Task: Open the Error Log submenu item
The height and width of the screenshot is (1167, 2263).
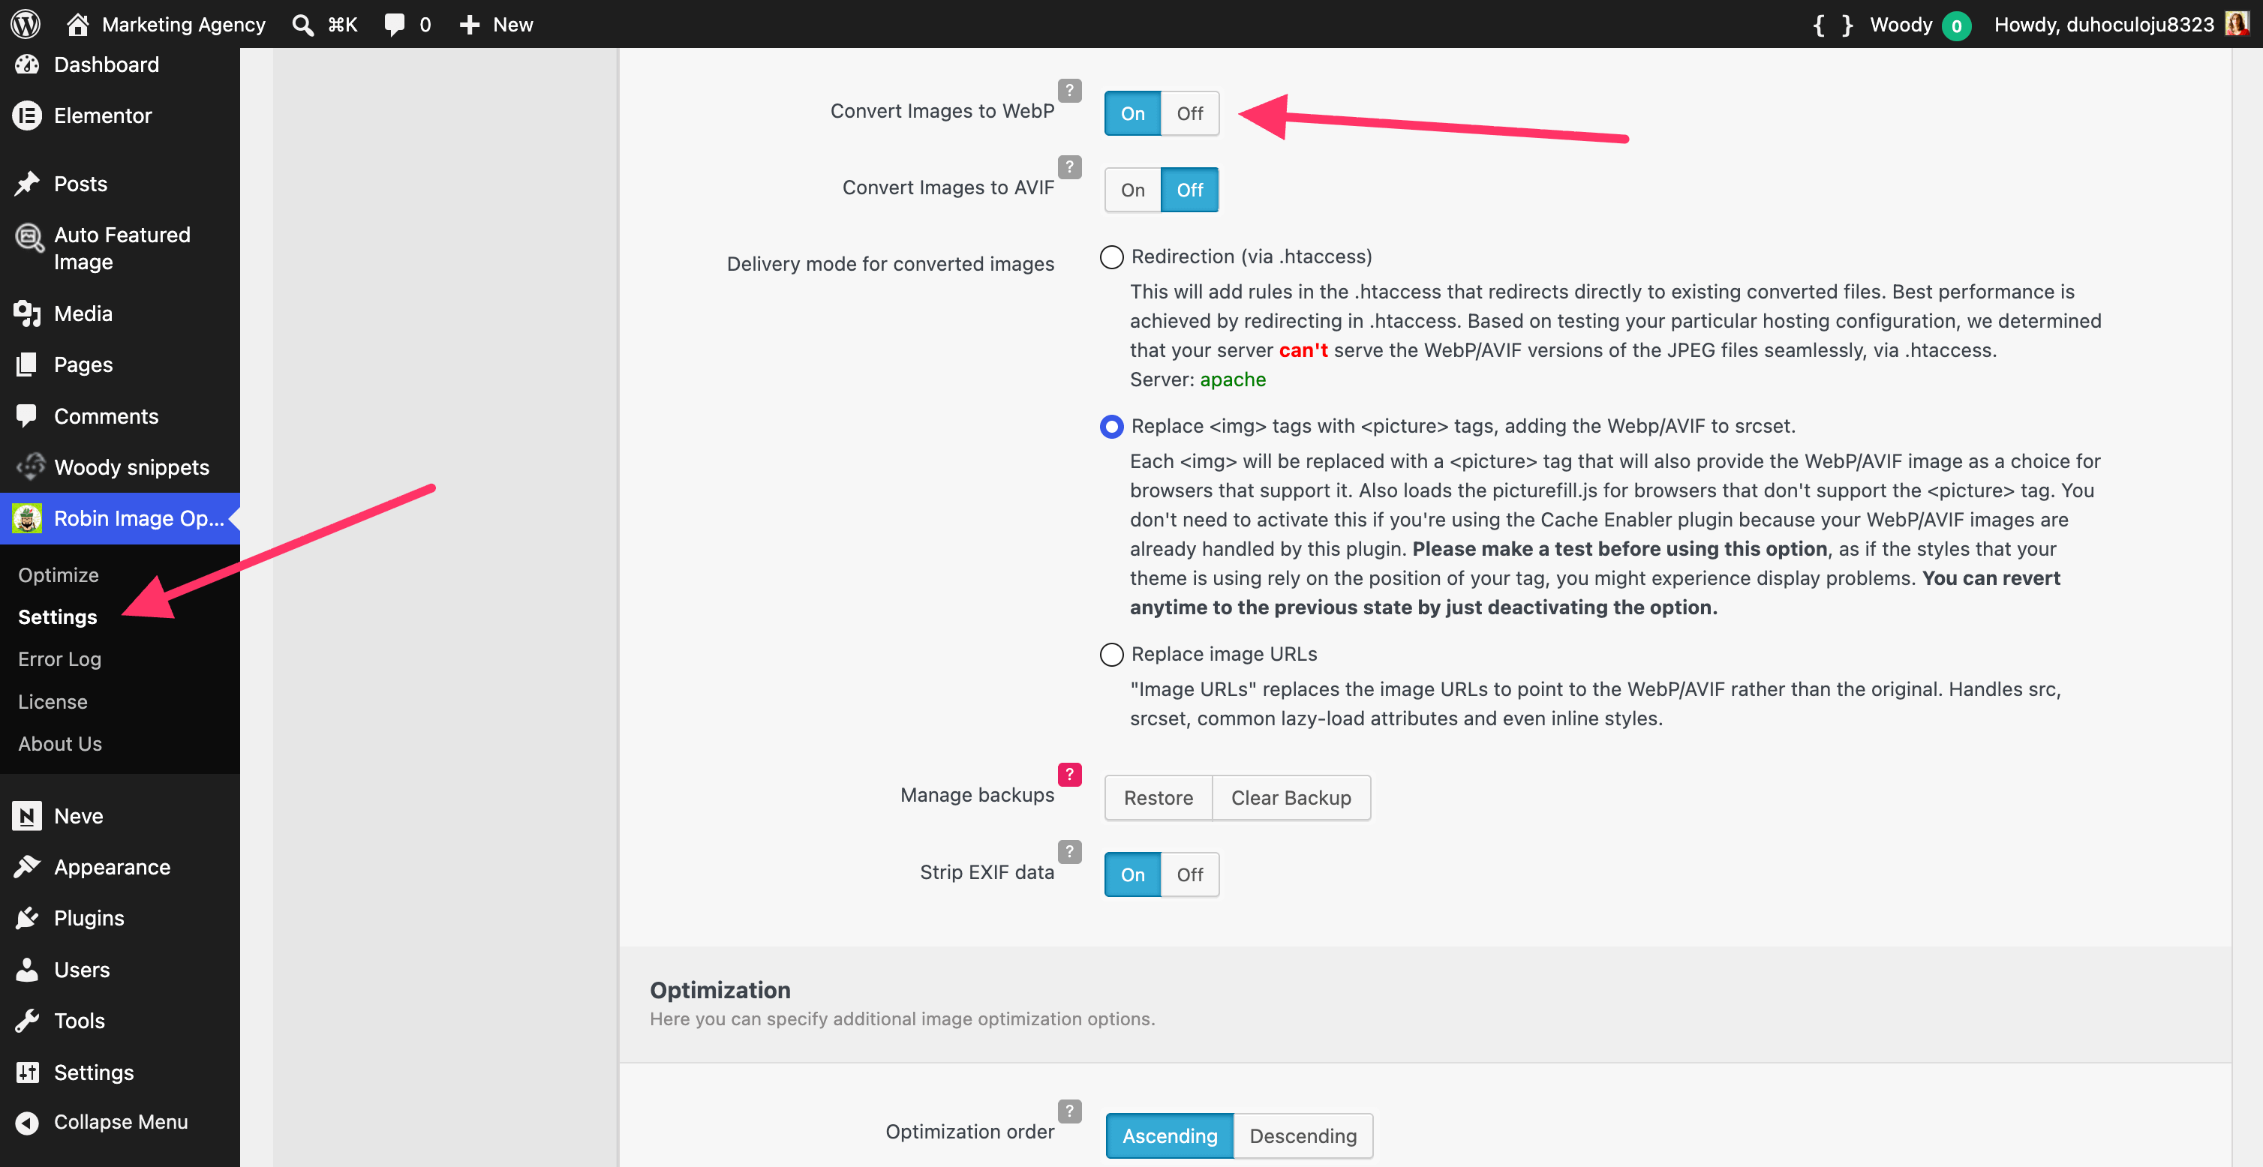Action: tap(60, 658)
